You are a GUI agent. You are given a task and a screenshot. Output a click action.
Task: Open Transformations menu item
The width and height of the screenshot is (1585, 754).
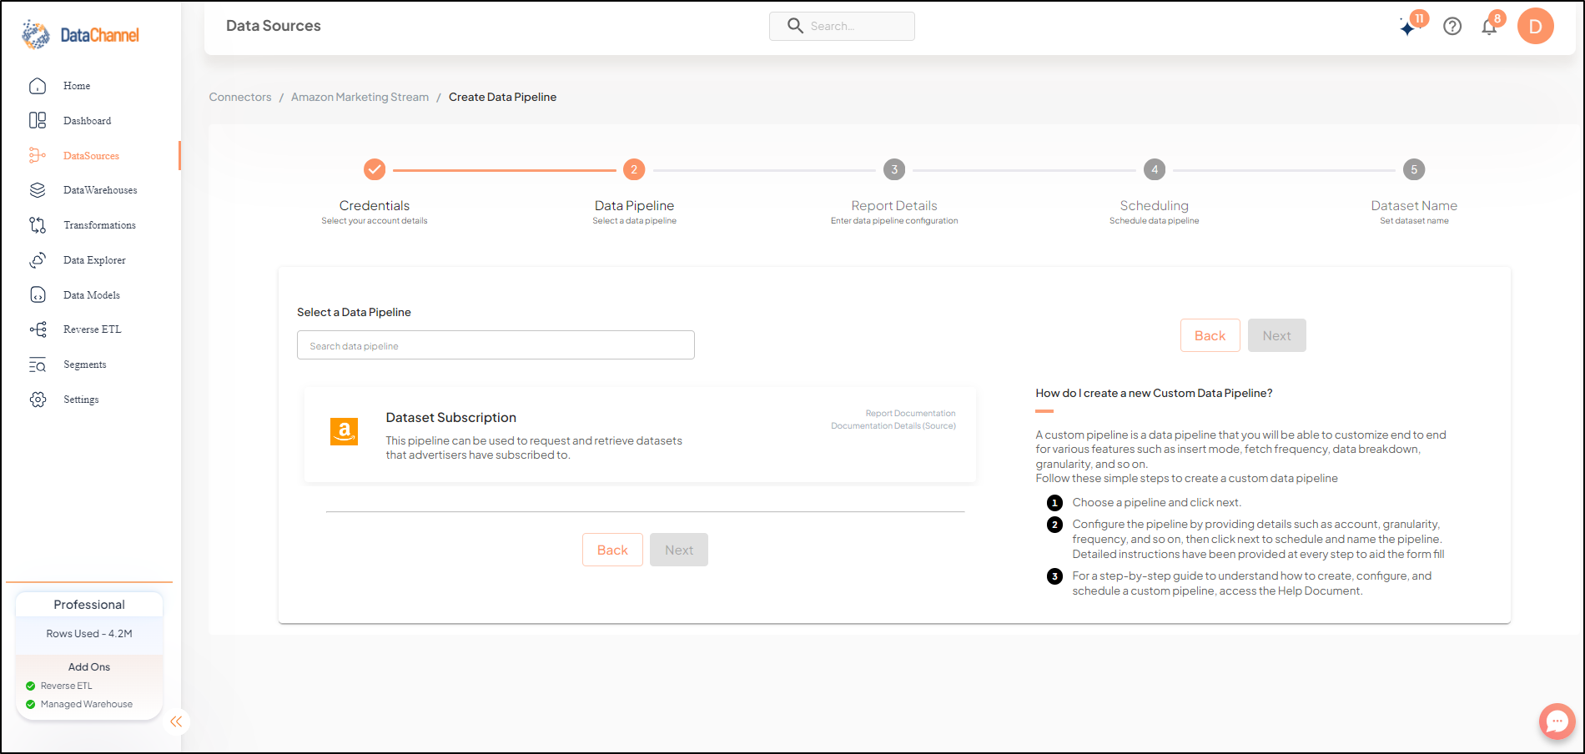pos(99,225)
